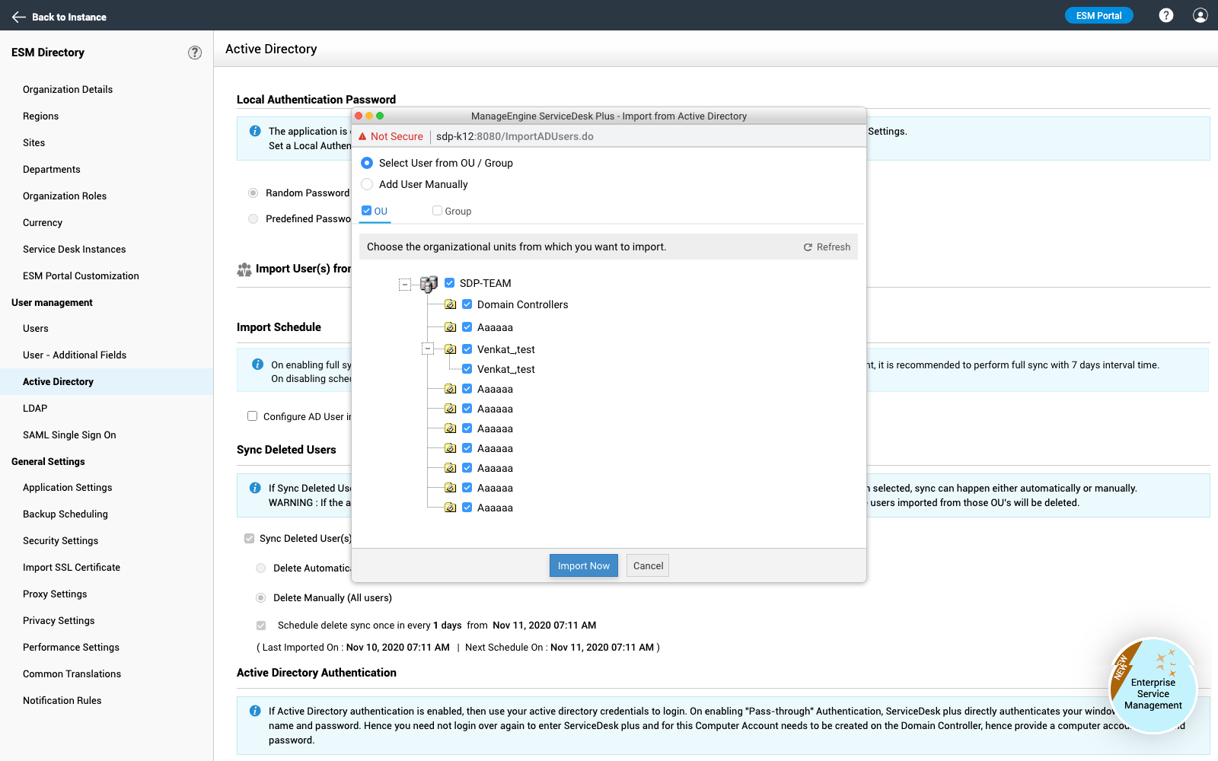1218x761 pixels.
Task: Click the ESM Portal button
Action: click(1098, 15)
